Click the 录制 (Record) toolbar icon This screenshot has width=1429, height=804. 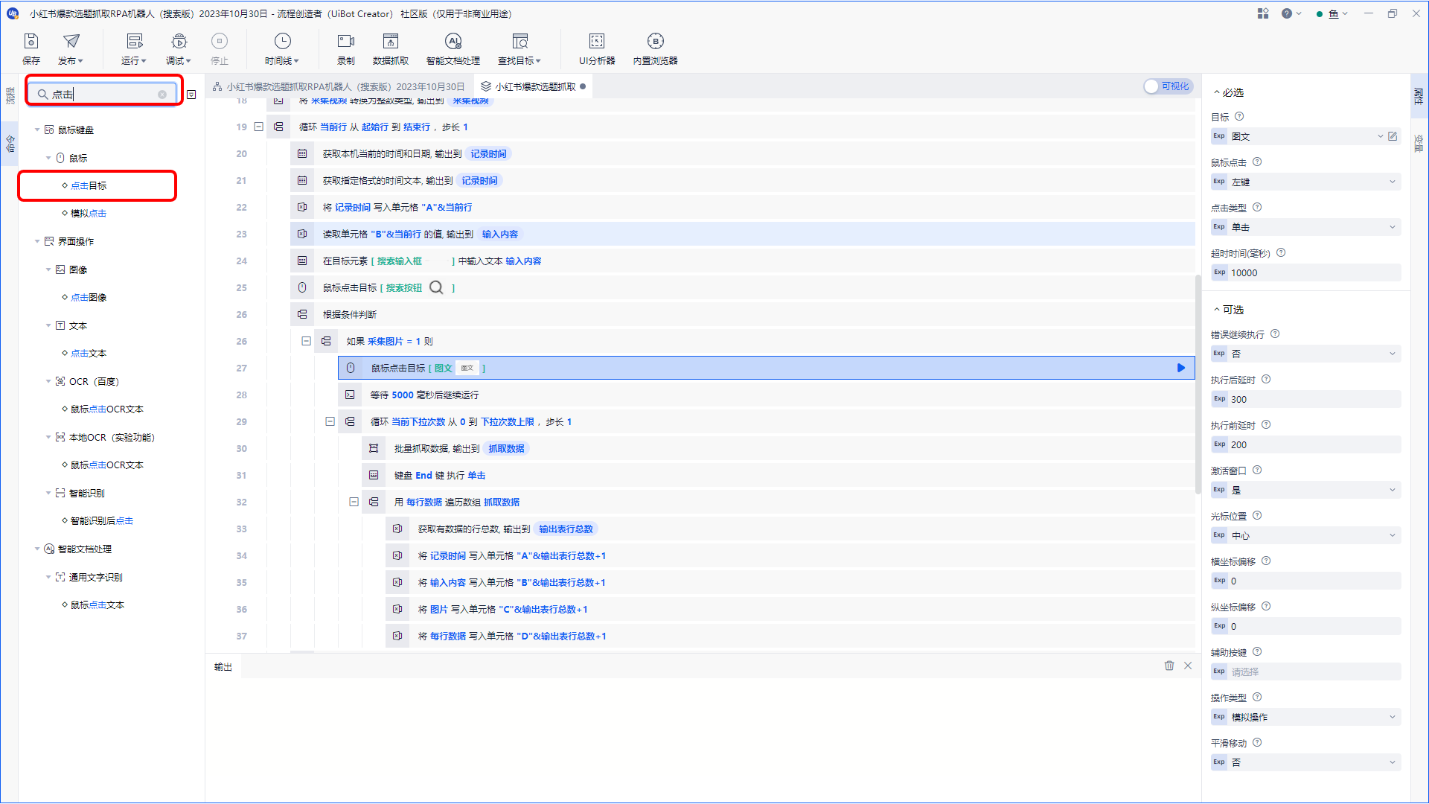click(346, 49)
